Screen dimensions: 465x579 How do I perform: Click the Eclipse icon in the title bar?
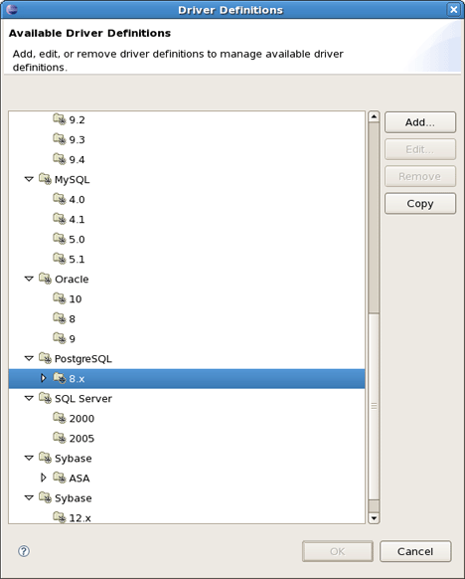coord(12,10)
